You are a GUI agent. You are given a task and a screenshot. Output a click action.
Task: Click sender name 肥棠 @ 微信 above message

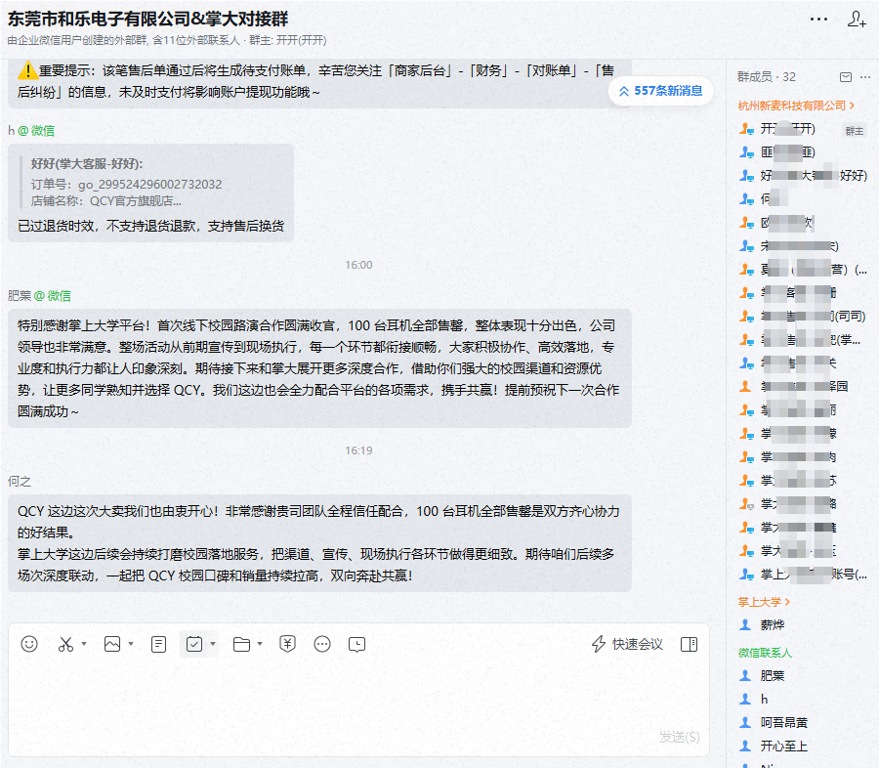[x=39, y=296]
